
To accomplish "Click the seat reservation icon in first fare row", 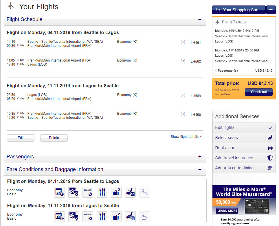I will [130, 192].
